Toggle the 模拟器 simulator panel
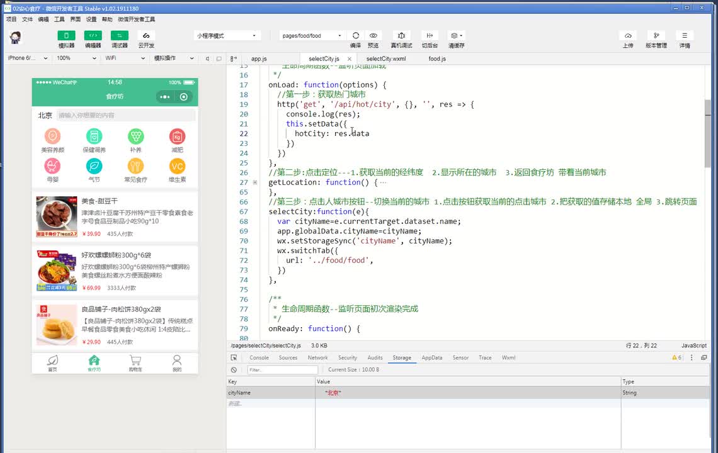 tap(66, 36)
